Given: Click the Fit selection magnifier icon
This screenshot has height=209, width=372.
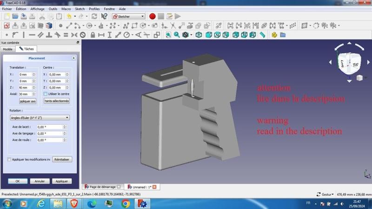Looking at the screenshot, I should pos(177,35).
